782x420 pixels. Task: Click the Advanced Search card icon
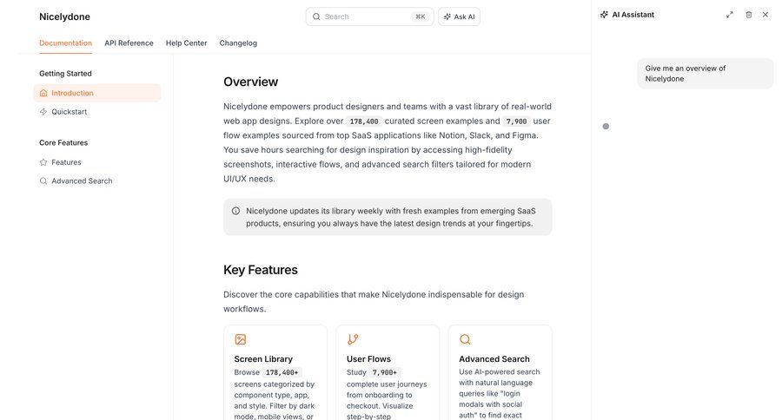point(465,339)
